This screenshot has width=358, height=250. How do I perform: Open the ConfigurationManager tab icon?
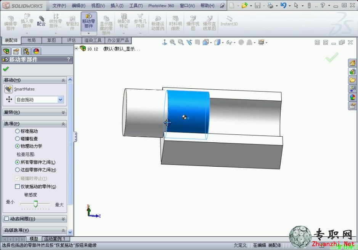click(26, 51)
